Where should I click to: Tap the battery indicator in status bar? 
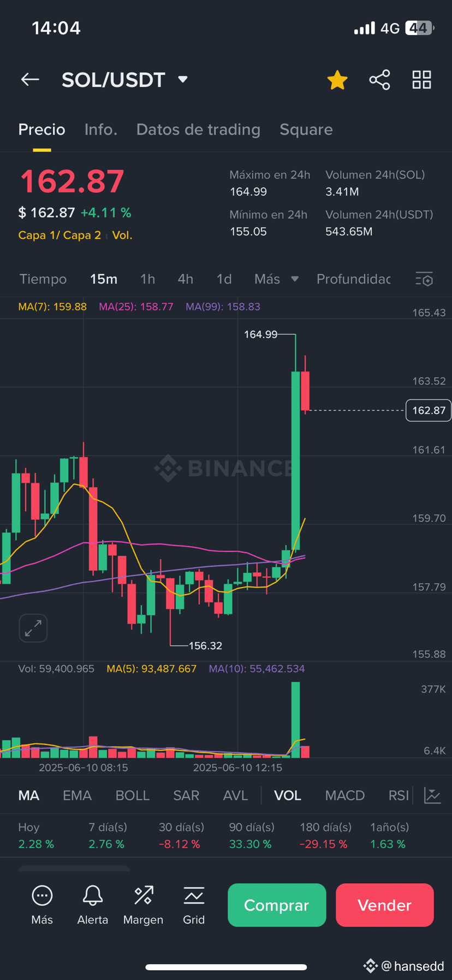click(x=419, y=28)
